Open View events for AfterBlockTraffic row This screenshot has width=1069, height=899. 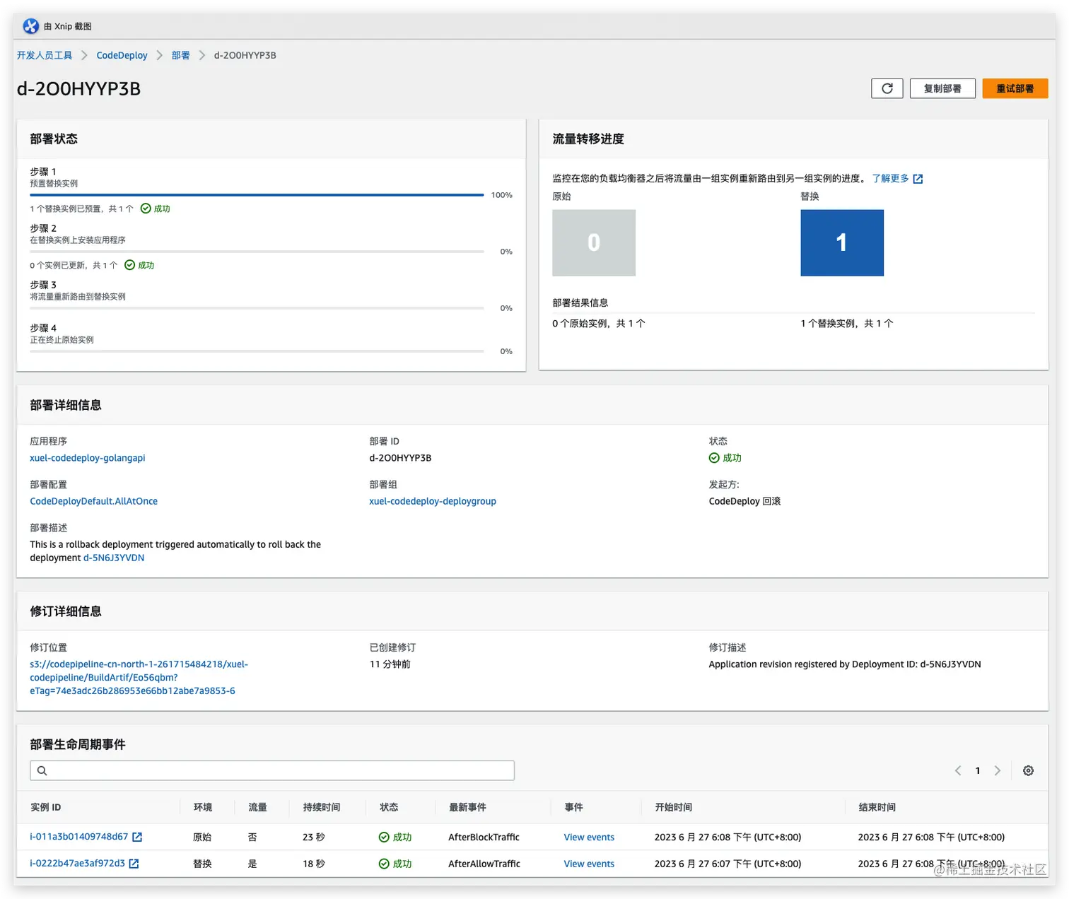pyautogui.click(x=589, y=837)
